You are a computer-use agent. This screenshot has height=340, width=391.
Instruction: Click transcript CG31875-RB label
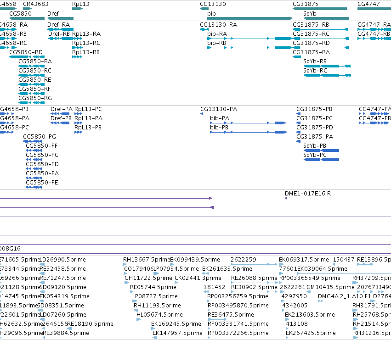(311, 24)
